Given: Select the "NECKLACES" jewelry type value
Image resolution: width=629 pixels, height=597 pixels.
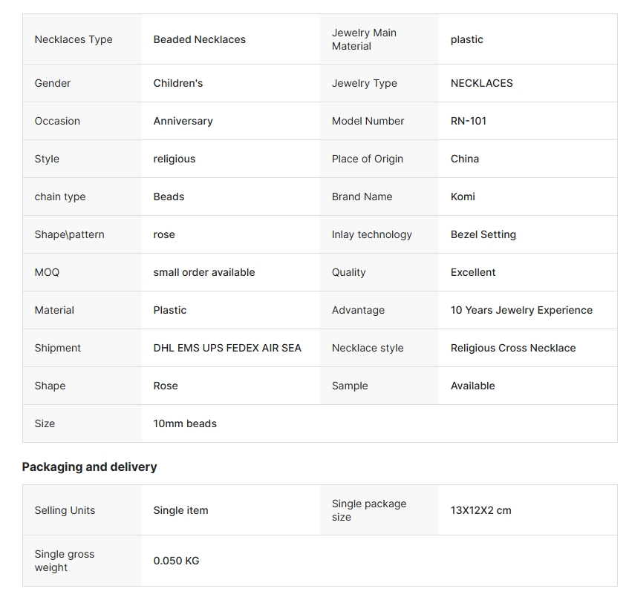Looking at the screenshot, I should pos(481,83).
